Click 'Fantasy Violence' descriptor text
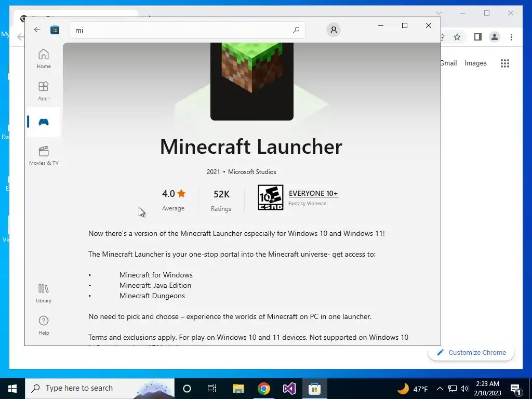This screenshot has width=532, height=399. [308, 204]
